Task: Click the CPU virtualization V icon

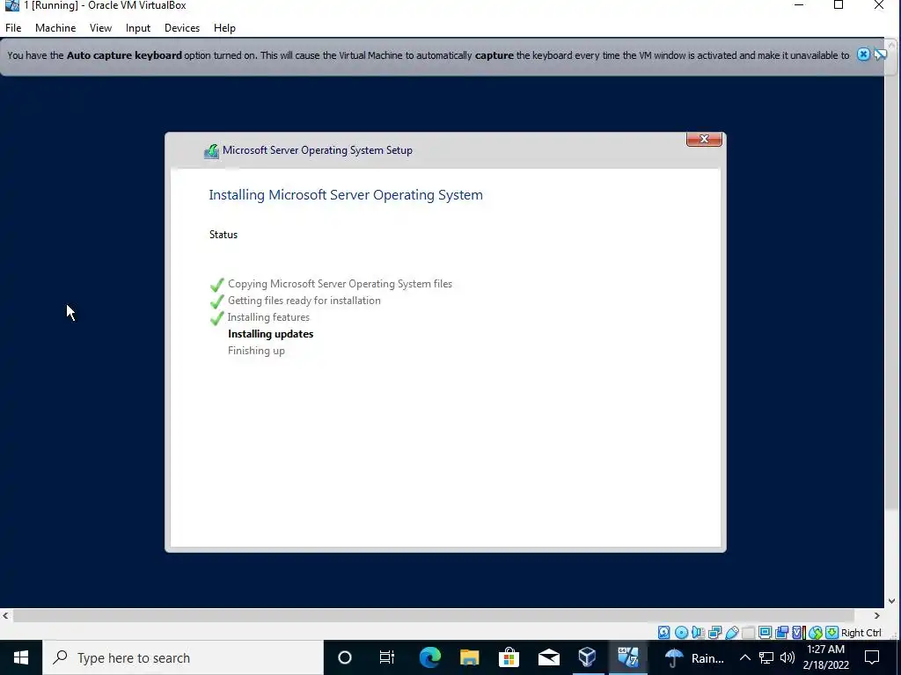Action: pos(797,633)
